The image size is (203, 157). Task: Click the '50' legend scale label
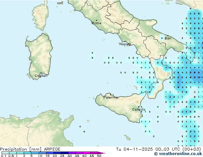(x=99, y=156)
